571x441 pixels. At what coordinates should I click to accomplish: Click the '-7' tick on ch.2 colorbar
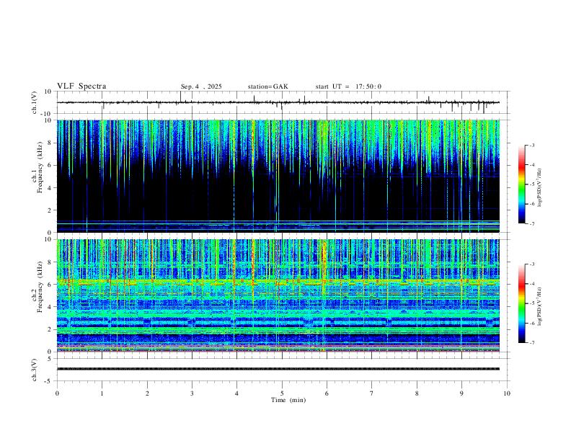pyautogui.click(x=532, y=343)
